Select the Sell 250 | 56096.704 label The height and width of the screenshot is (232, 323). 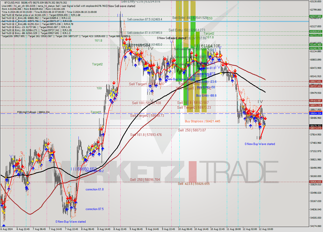(x=145, y=180)
